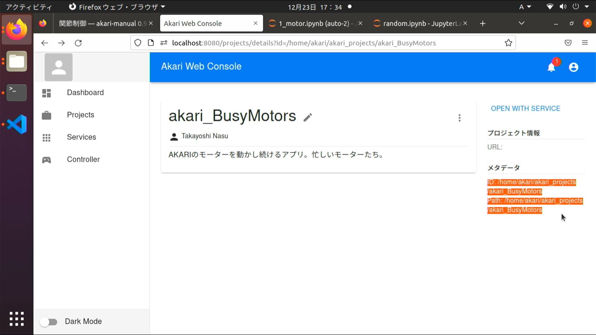Open the Dashboard panel in Akari Web Console
The image size is (596, 335).
[85, 92]
